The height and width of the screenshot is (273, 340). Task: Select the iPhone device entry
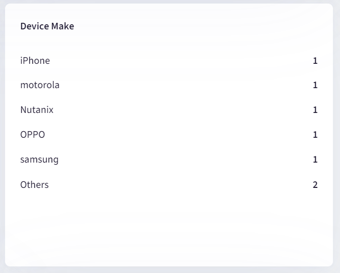(35, 61)
